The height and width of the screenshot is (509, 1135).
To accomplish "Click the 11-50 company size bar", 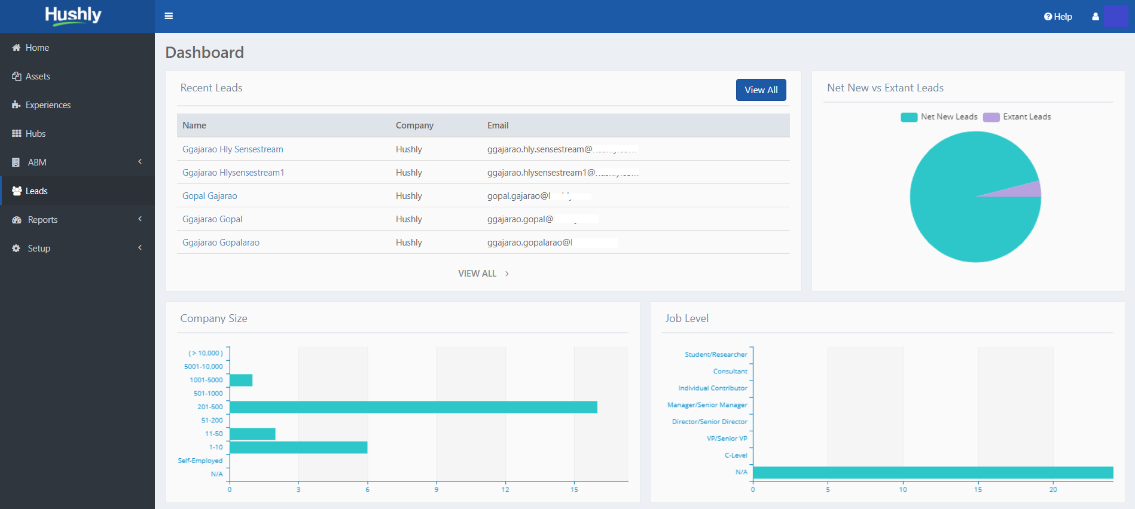I will tap(252, 434).
